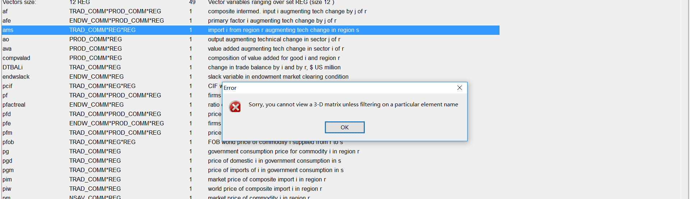Pick the 'piw' world price row

click(x=7, y=189)
